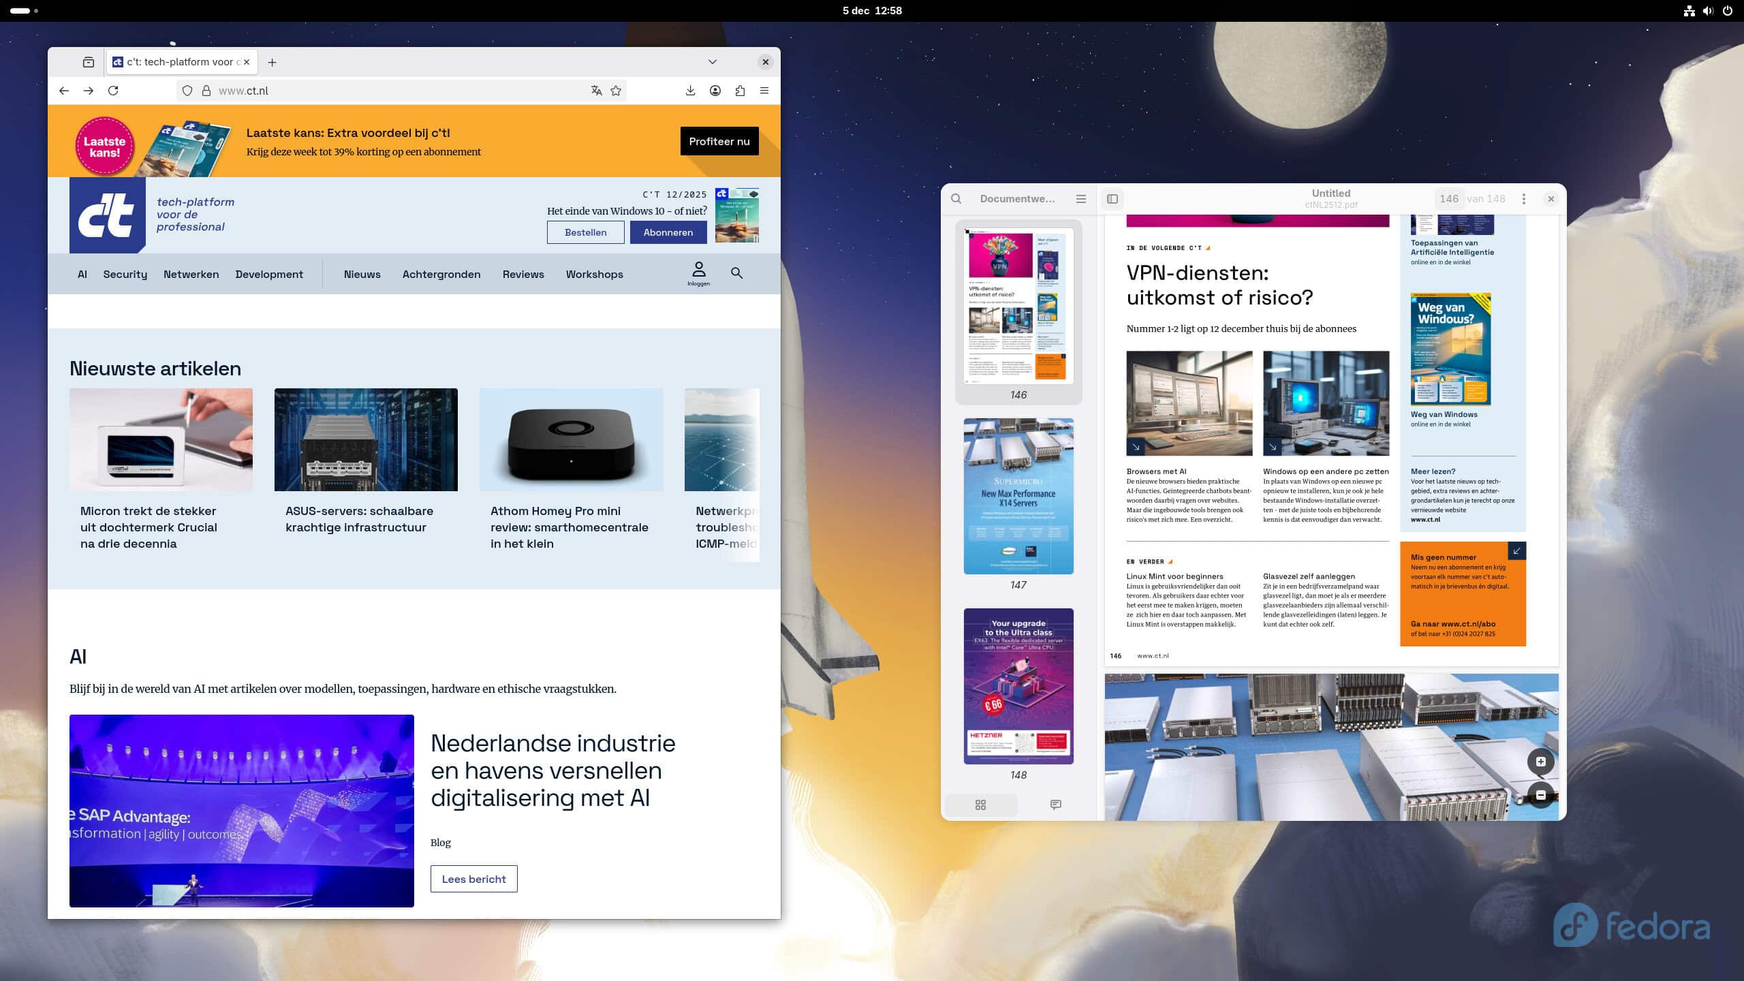Select the Security menu item on ct.nl
Viewport: 1744px width, 981px height.
tap(125, 274)
